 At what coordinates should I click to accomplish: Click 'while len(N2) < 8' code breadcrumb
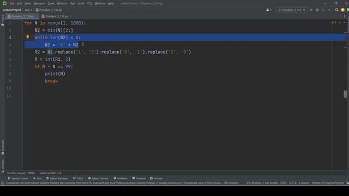(51, 173)
